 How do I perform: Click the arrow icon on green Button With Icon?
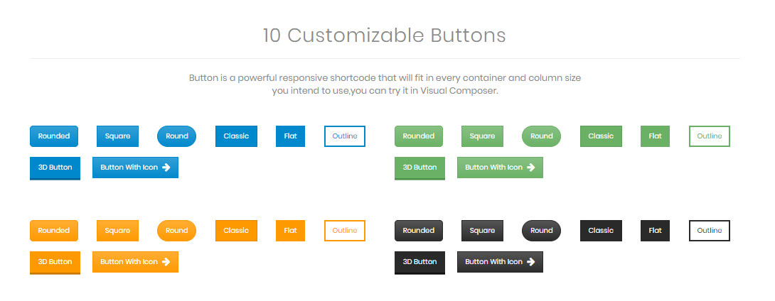pyautogui.click(x=531, y=168)
